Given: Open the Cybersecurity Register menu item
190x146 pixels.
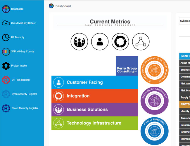Looking at the screenshot, I should tap(24, 94).
